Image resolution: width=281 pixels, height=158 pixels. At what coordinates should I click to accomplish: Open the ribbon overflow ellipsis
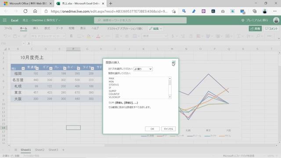(269, 36)
